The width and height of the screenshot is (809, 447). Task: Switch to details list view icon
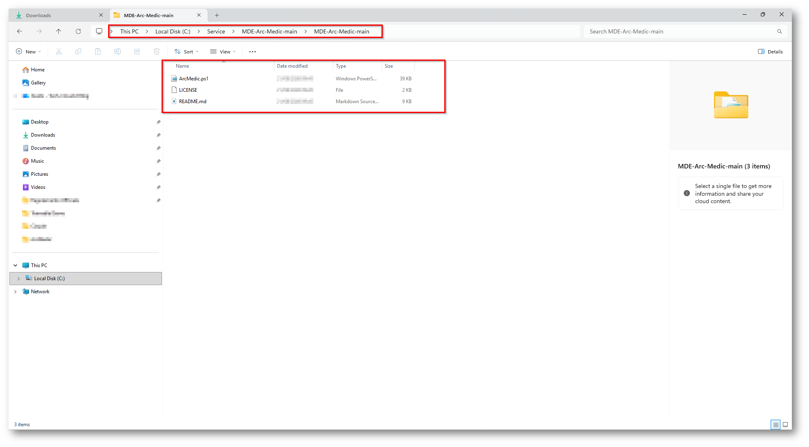coord(776,425)
